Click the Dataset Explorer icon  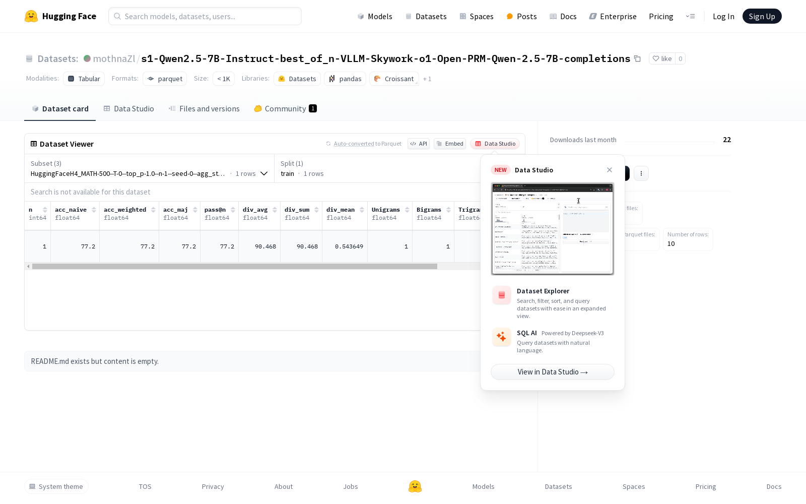(502, 295)
